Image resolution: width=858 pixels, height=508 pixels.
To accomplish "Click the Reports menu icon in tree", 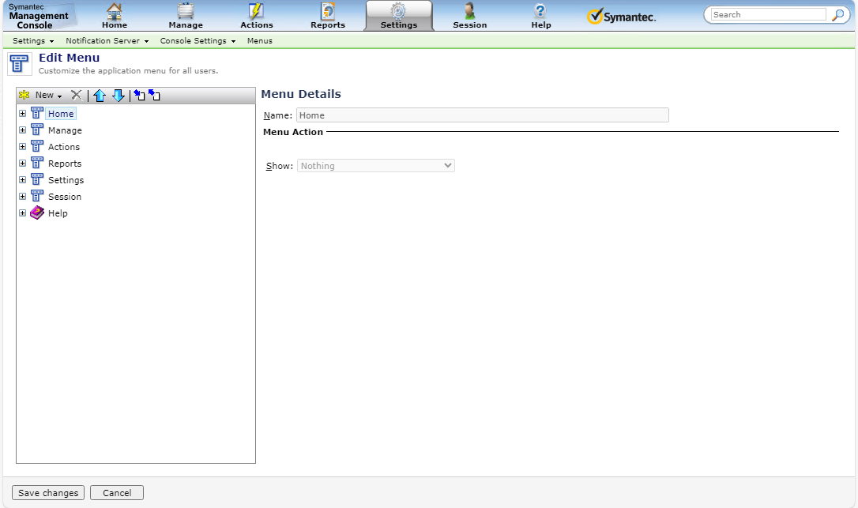I will [36, 163].
